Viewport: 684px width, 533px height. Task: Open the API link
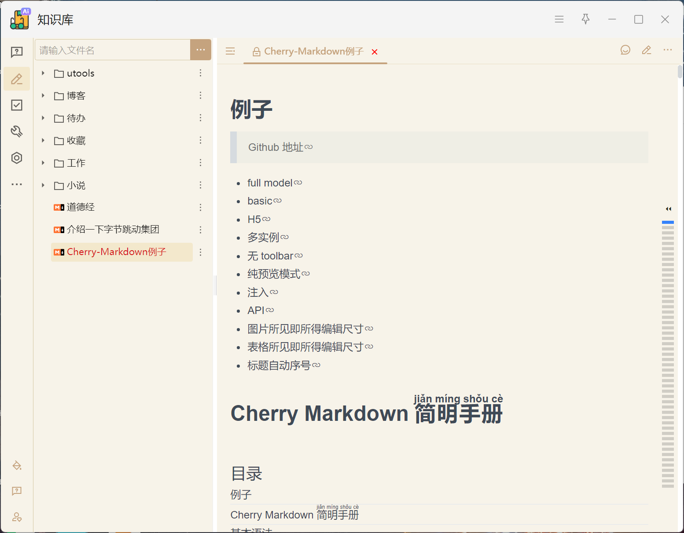tap(261, 310)
